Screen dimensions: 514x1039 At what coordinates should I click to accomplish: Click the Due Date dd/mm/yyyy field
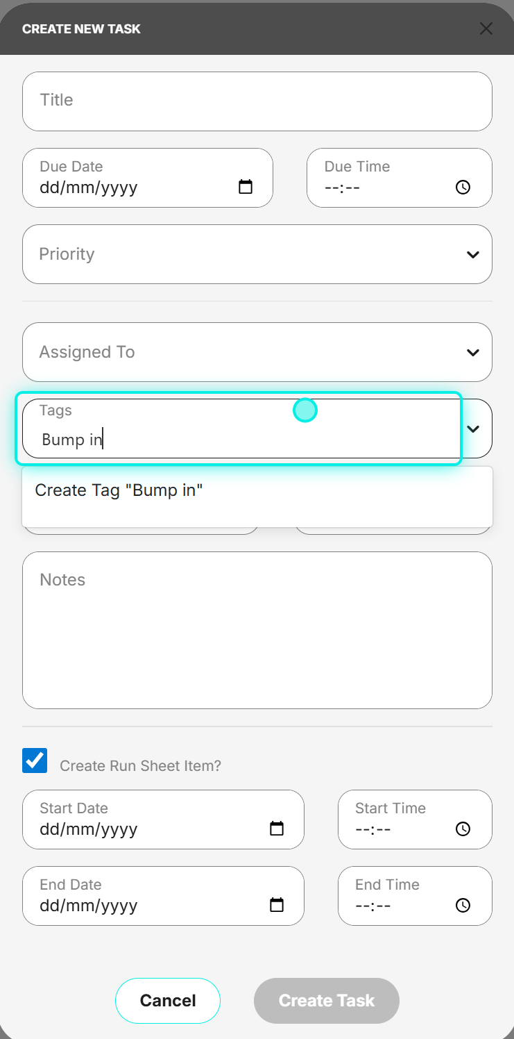coord(148,178)
